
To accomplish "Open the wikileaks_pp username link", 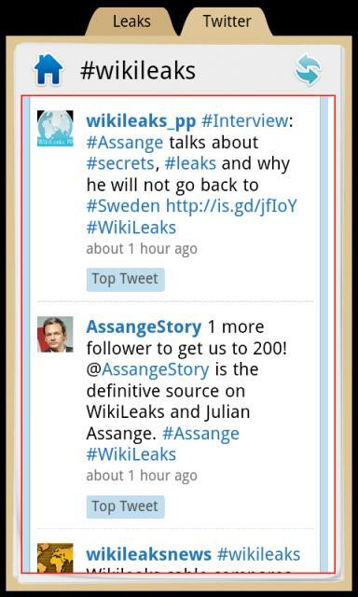I will click(141, 122).
